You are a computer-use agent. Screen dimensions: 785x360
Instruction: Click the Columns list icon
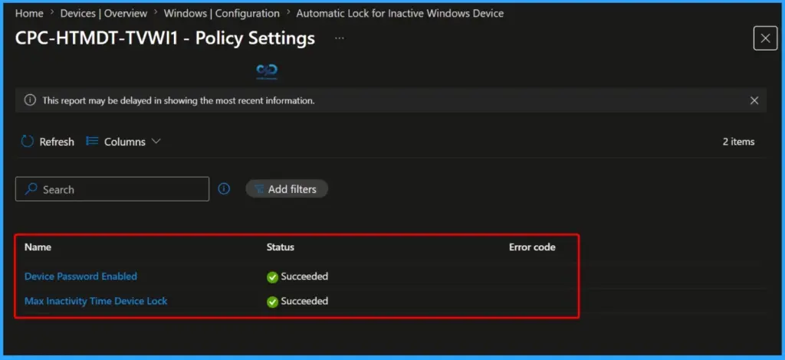click(x=92, y=142)
